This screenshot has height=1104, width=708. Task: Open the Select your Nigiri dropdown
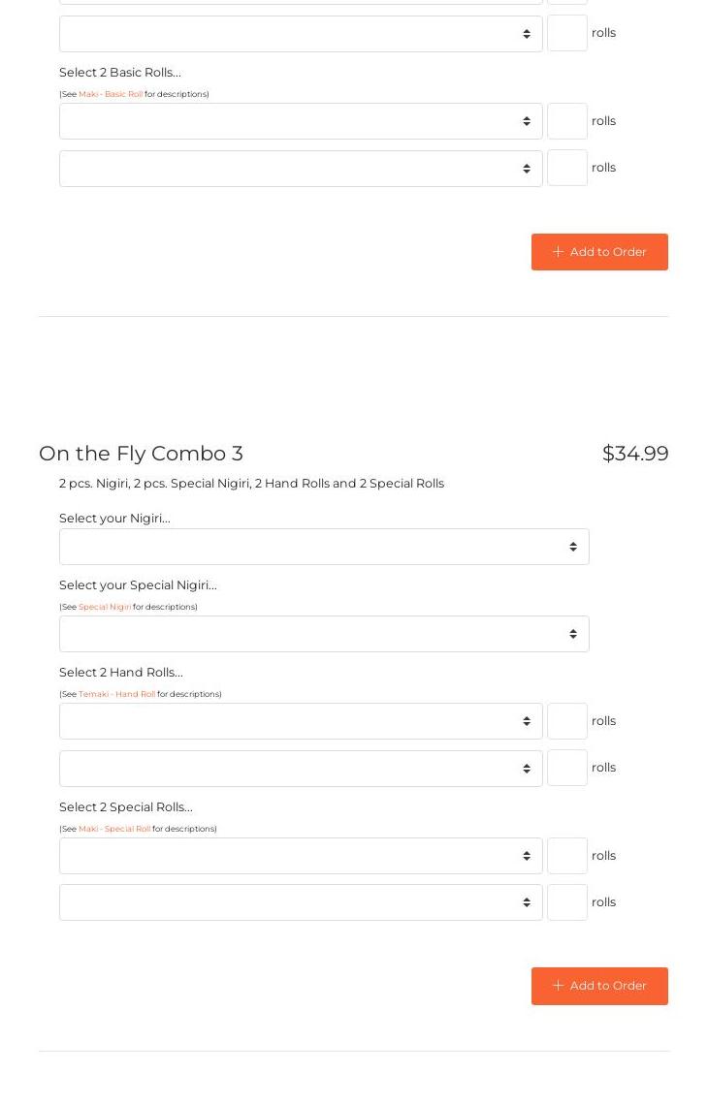tap(324, 547)
